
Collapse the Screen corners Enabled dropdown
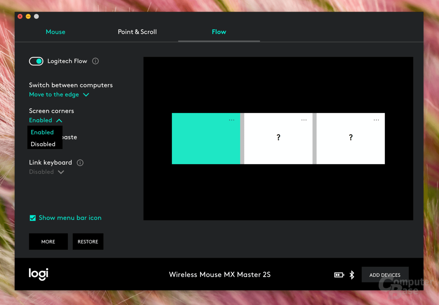coord(46,121)
